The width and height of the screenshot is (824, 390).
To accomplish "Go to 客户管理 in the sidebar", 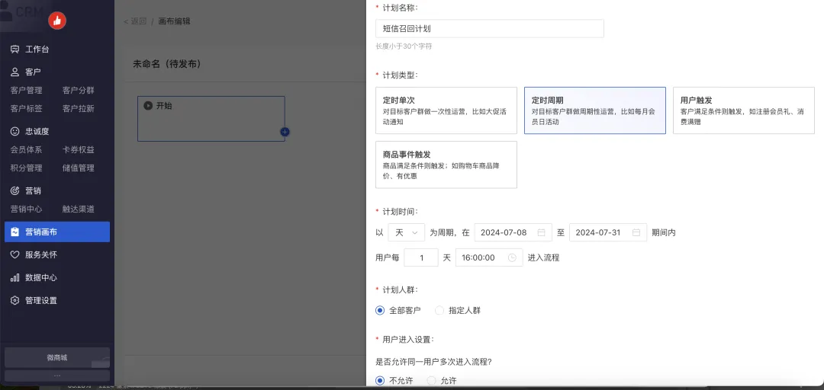I will coord(26,90).
